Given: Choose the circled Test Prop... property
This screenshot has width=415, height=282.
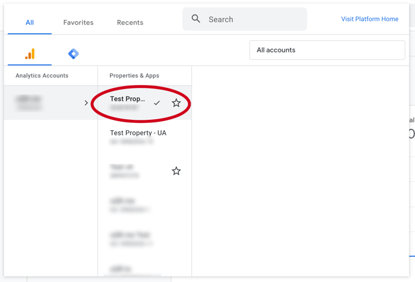Looking at the screenshot, I should pyautogui.click(x=145, y=103).
